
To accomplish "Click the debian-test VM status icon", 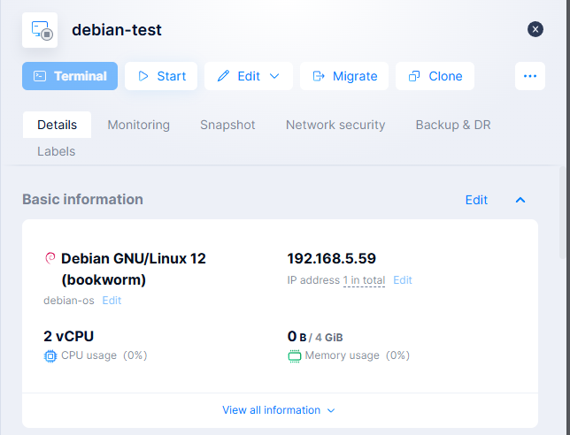I will coord(40,30).
